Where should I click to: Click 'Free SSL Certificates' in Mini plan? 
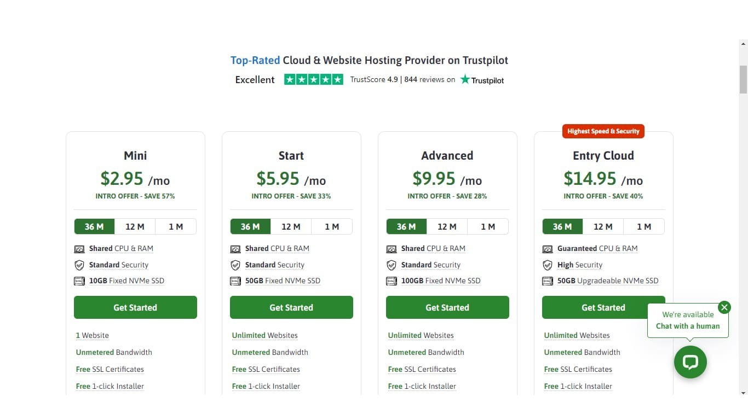(110, 369)
